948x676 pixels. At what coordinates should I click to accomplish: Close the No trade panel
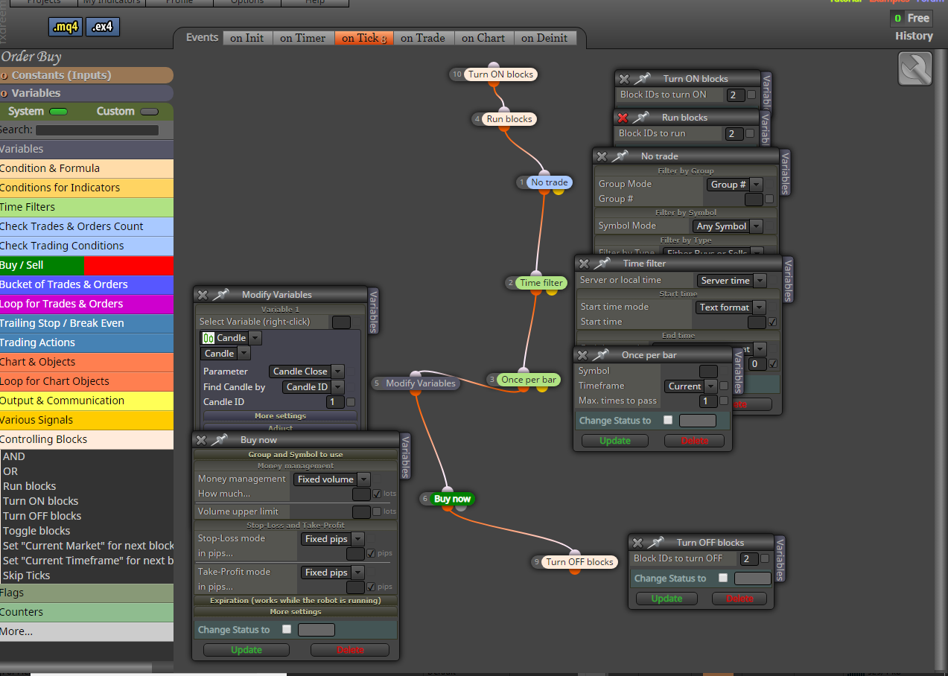coord(602,156)
